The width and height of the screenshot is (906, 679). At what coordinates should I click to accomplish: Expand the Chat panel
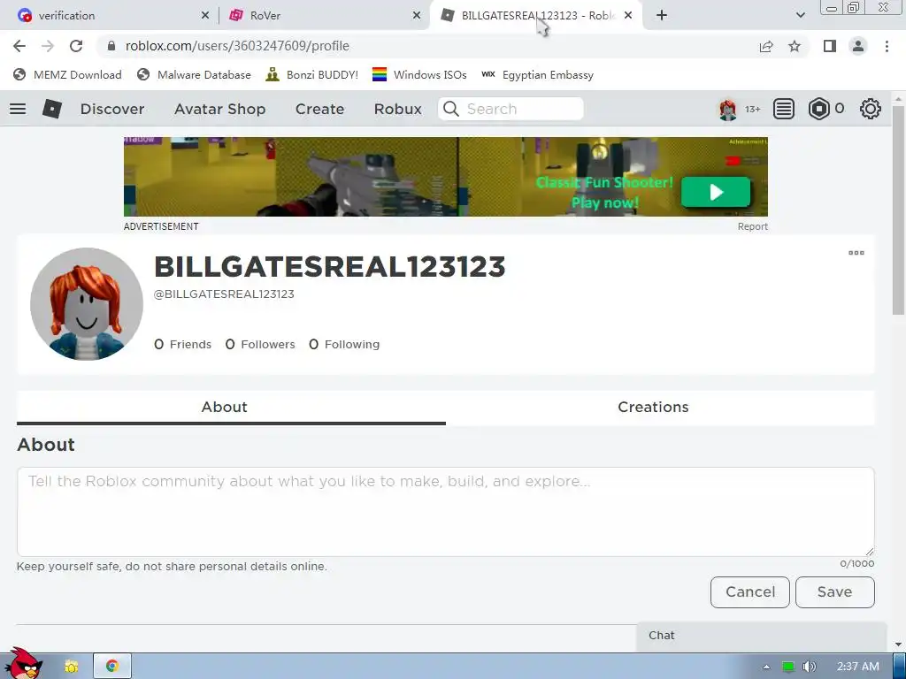click(762, 636)
